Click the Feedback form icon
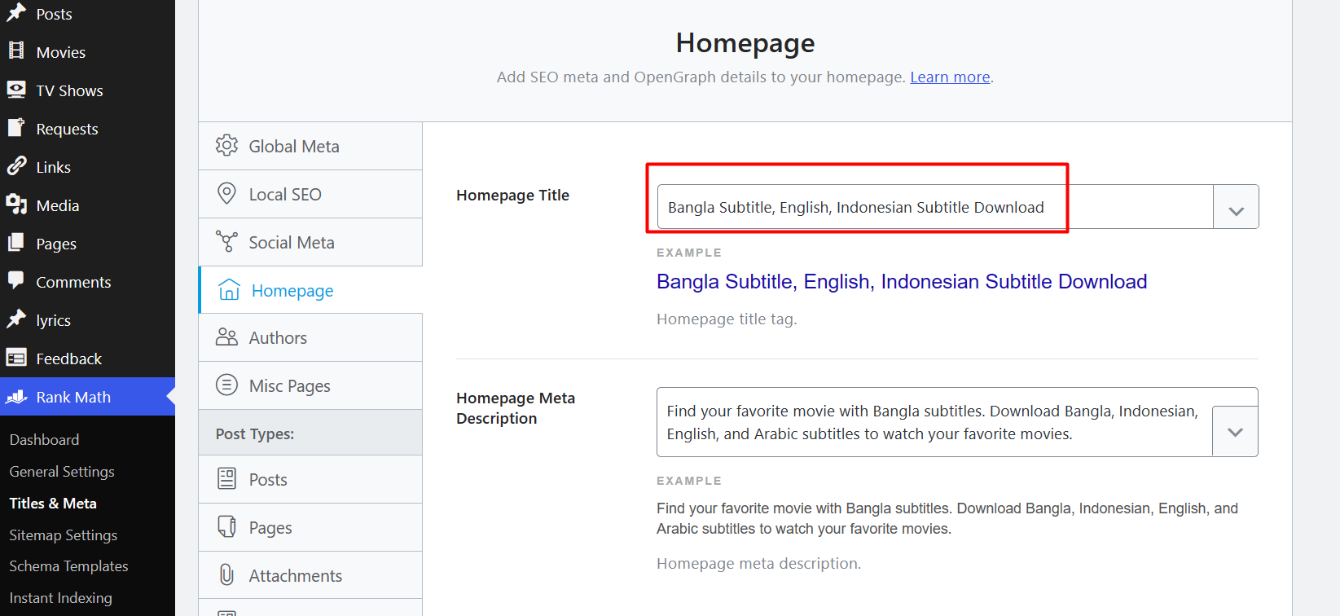This screenshot has height=616, width=1340. click(x=16, y=358)
